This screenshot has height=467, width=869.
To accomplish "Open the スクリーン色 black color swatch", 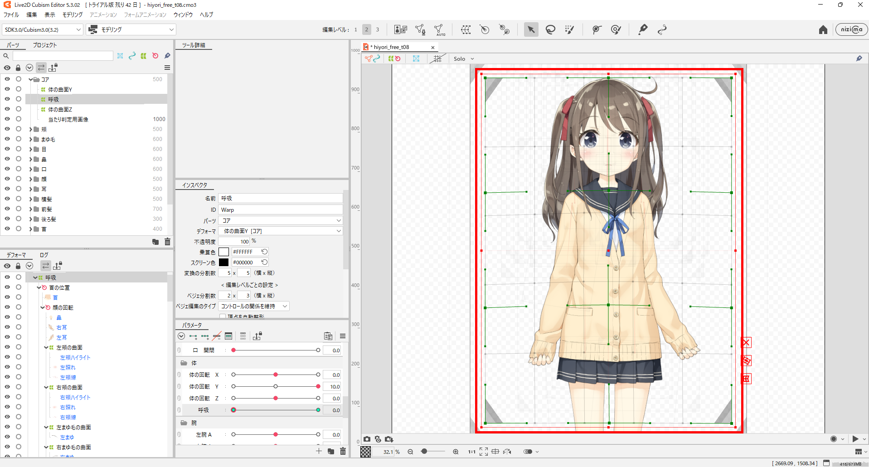I will 224,262.
